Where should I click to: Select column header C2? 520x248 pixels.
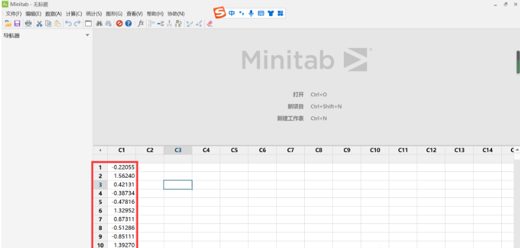tap(150, 150)
